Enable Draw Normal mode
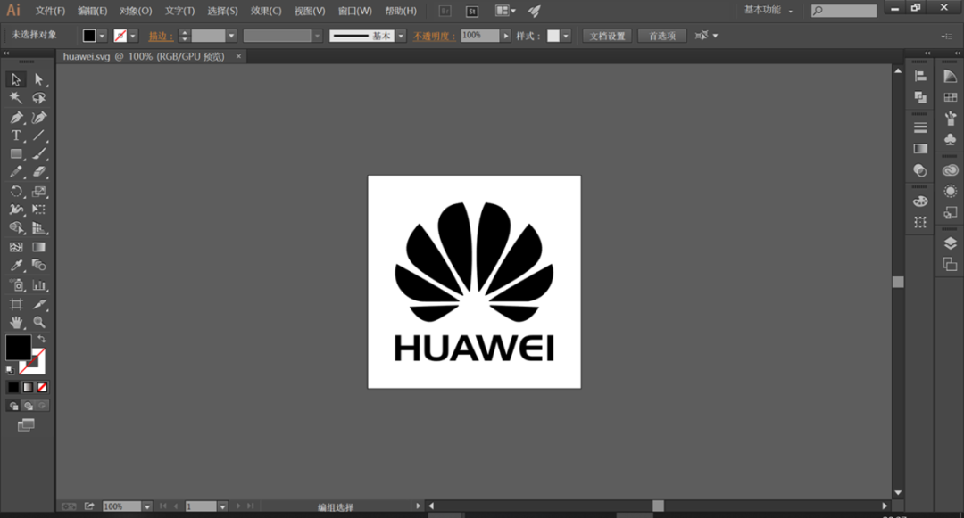Image resolution: width=964 pixels, height=518 pixels. [13, 406]
